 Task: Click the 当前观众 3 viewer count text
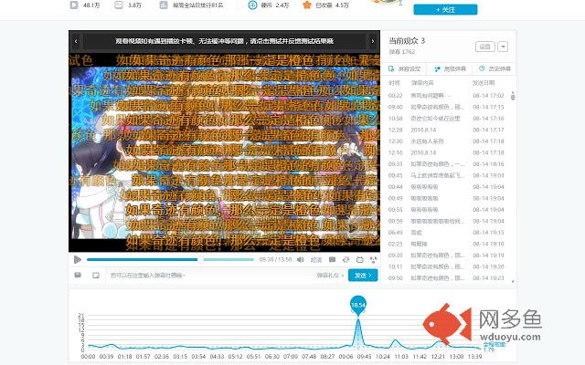407,40
